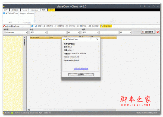Switch to the 服务器 ribbon tab
This screenshot has height=117, width=163.
(15, 10)
